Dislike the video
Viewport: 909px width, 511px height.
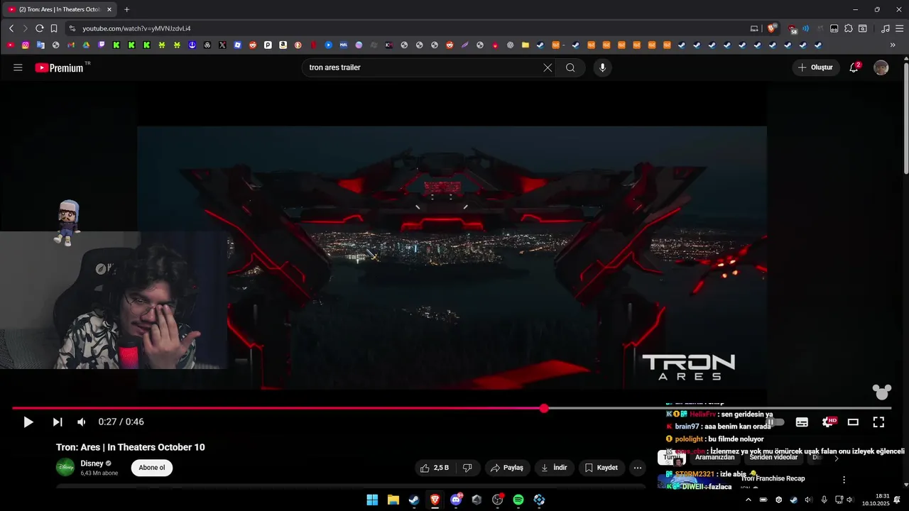(467, 468)
